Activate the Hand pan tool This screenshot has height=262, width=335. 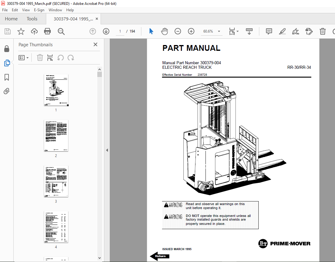(x=164, y=31)
